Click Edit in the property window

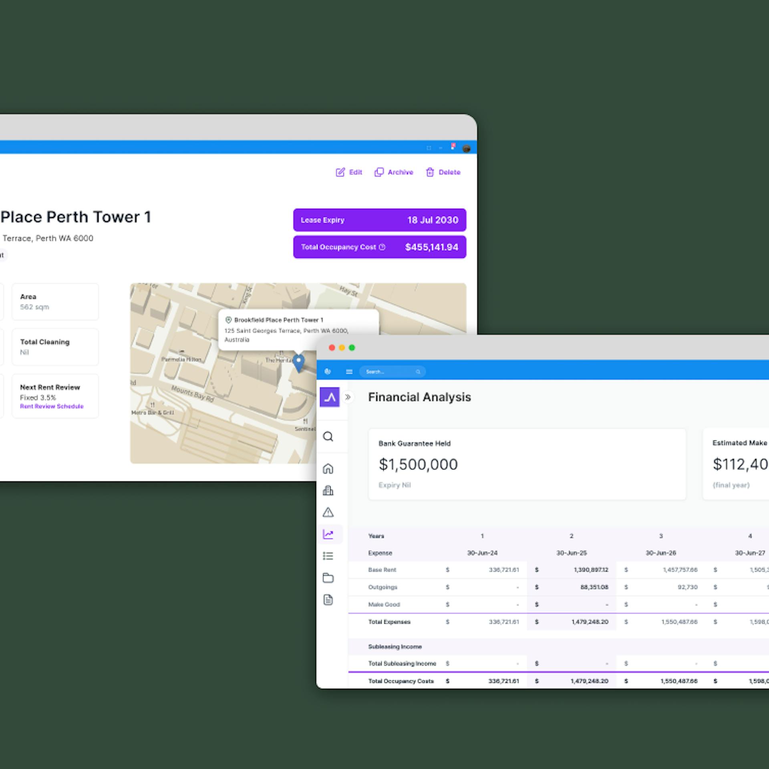[349, 172]
